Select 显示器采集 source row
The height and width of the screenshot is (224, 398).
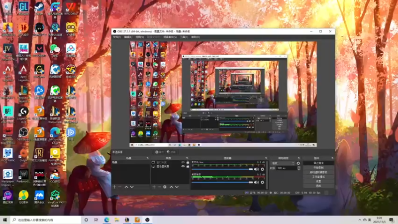coord(170,166)
